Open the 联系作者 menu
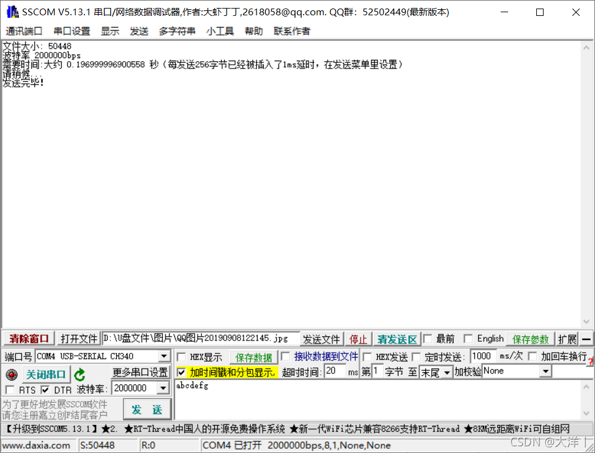The height and width of the screenshot is (453, 595). click(292, 31)
